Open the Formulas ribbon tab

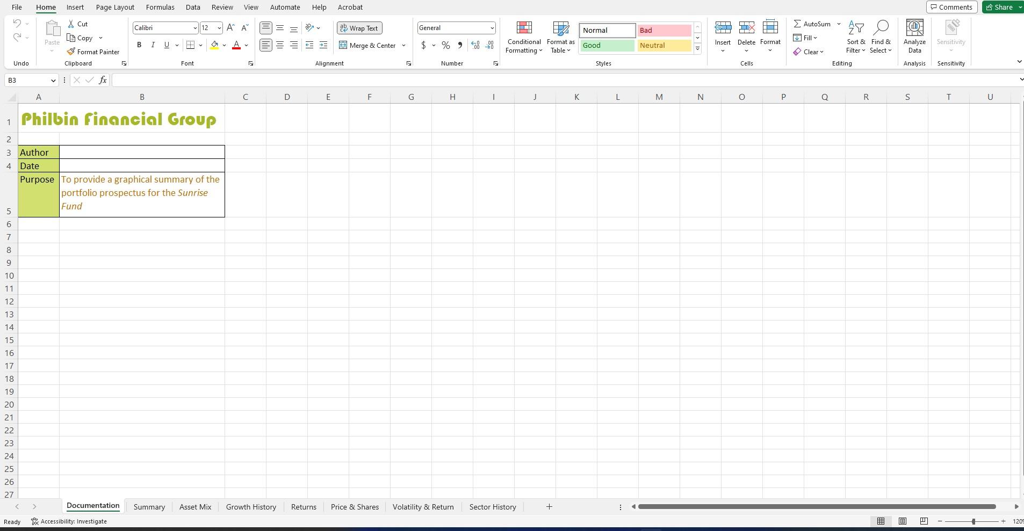click(x=160, y=7)
